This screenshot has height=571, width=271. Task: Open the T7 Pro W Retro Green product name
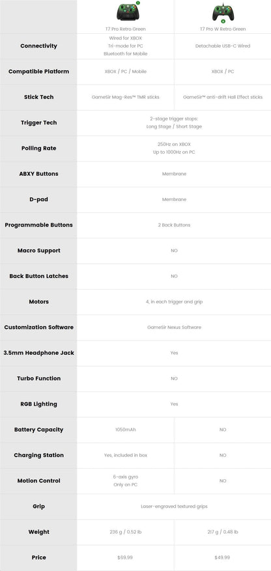click(x=223, y=29)
